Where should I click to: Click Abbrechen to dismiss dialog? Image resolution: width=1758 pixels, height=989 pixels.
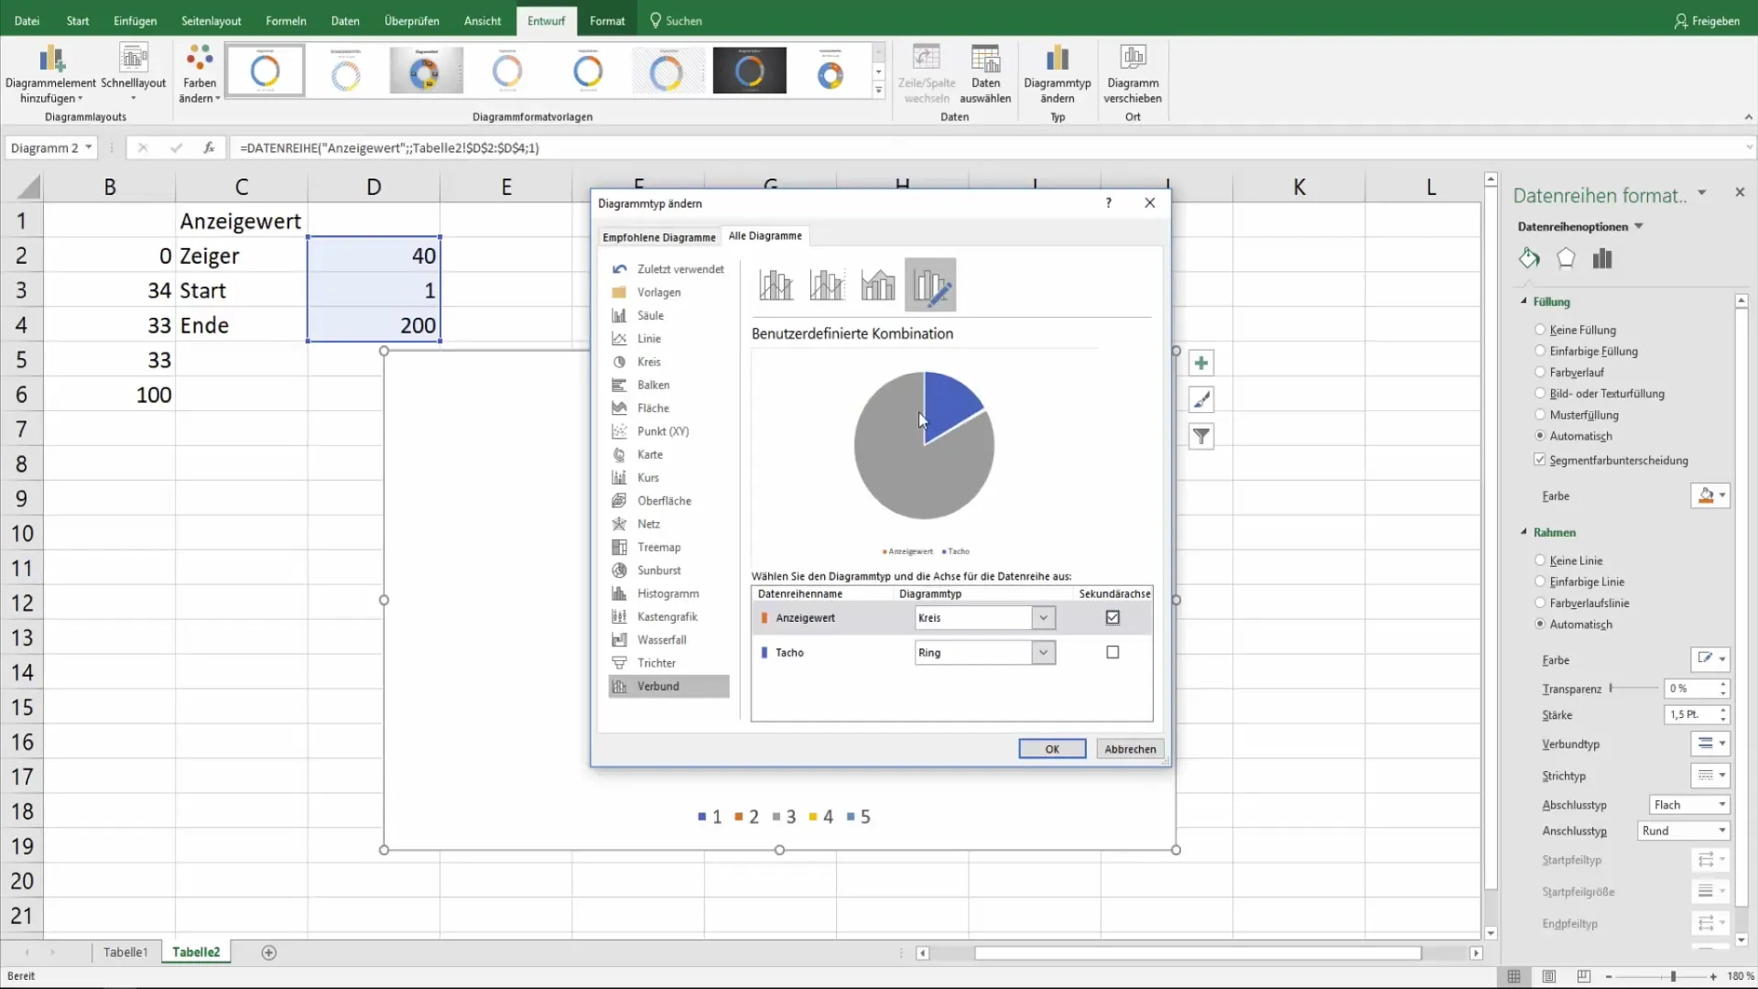click(x=1130, y=749)
